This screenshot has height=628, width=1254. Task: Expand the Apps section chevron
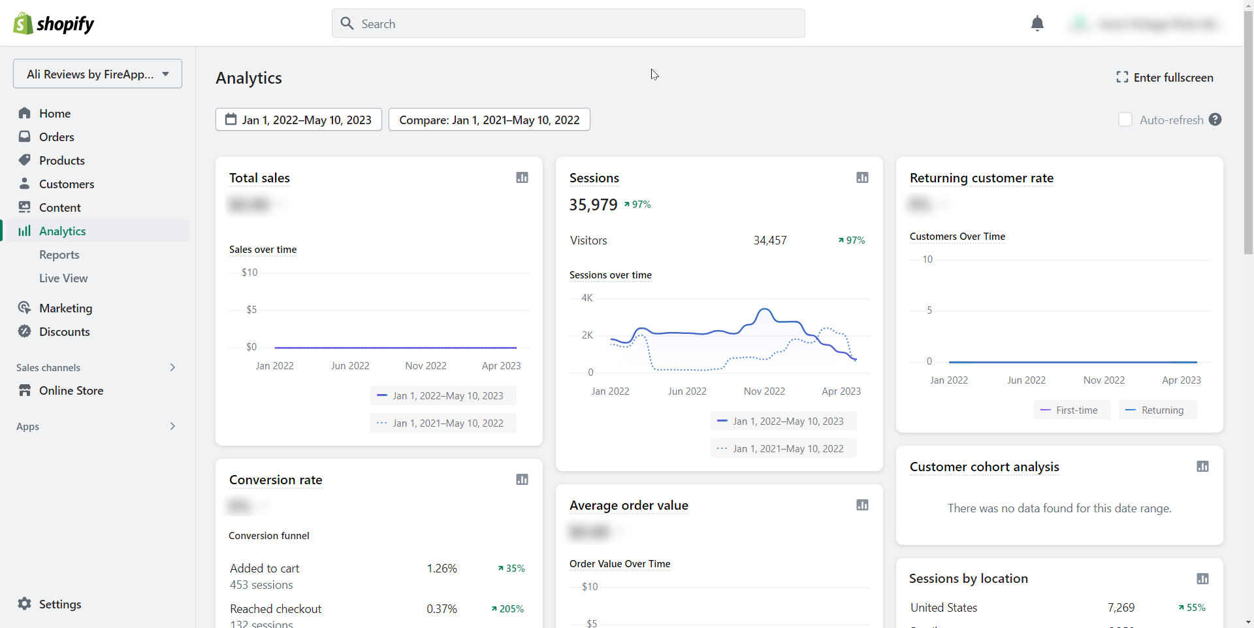pyautogui.click(x=172, y=426)
